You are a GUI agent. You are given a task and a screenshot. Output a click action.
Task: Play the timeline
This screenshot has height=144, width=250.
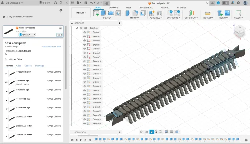(x=81, y=140)
